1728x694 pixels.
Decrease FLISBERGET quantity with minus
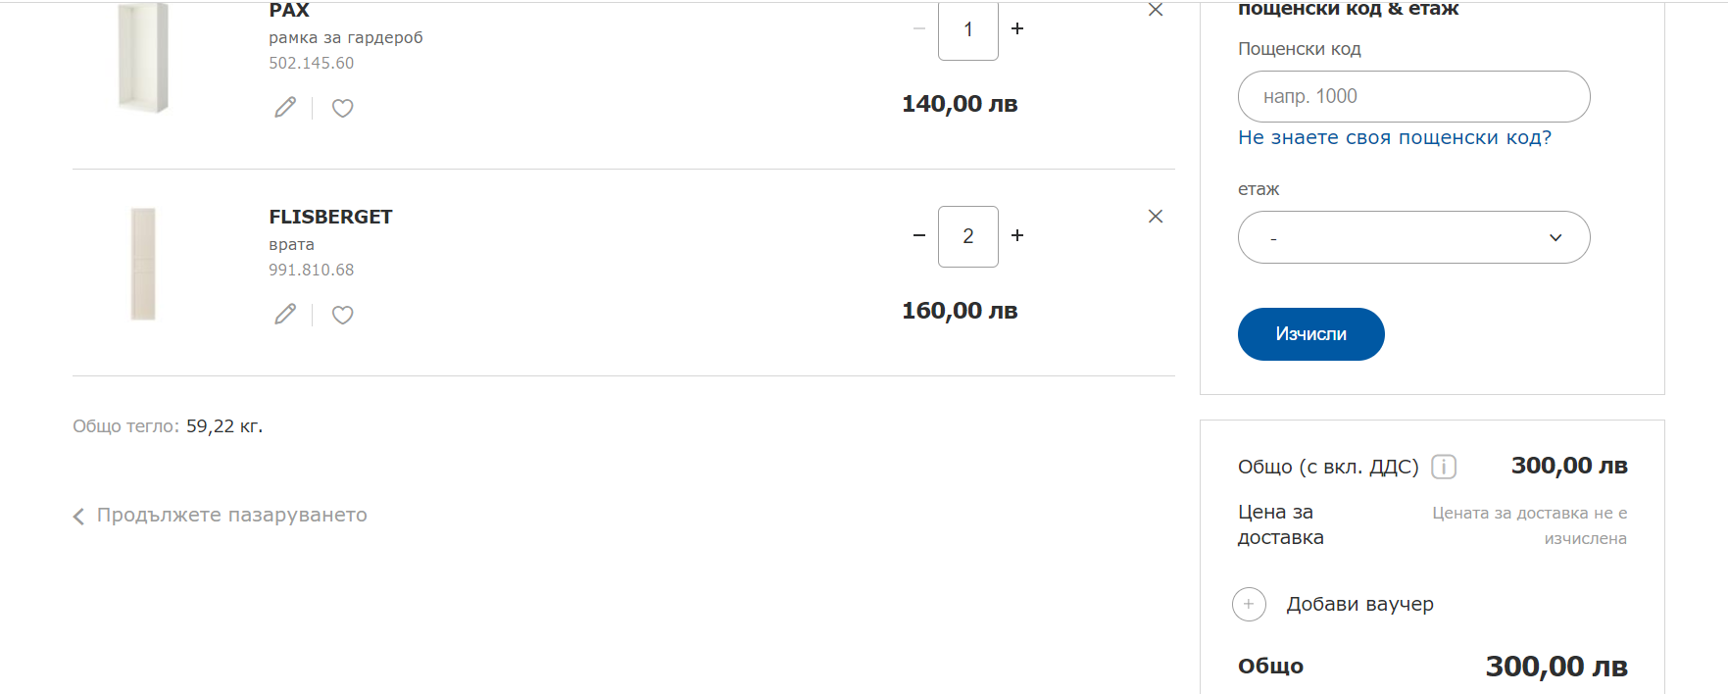919,235
